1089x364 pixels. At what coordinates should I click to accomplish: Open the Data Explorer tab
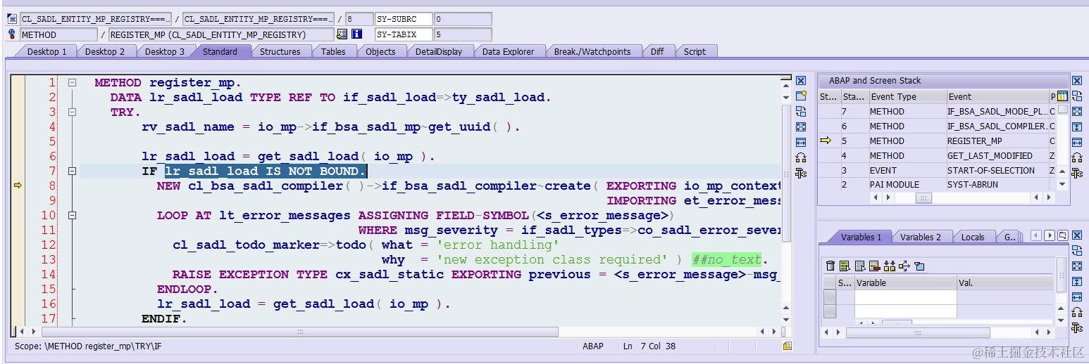click(x=508, y=51)
